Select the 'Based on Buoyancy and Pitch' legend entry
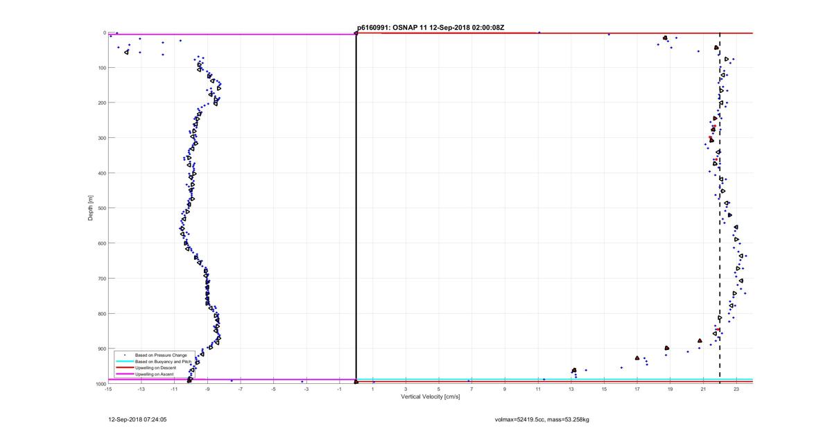 coord(163,361)
